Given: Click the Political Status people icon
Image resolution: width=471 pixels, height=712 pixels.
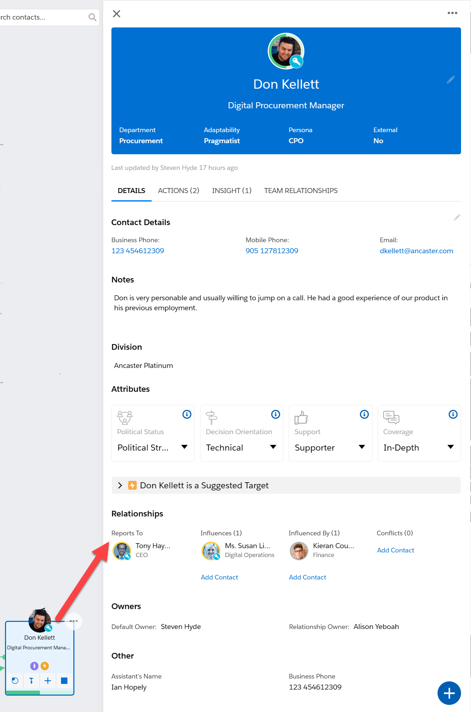Looking at the screenshot, I should pos(125,417).
